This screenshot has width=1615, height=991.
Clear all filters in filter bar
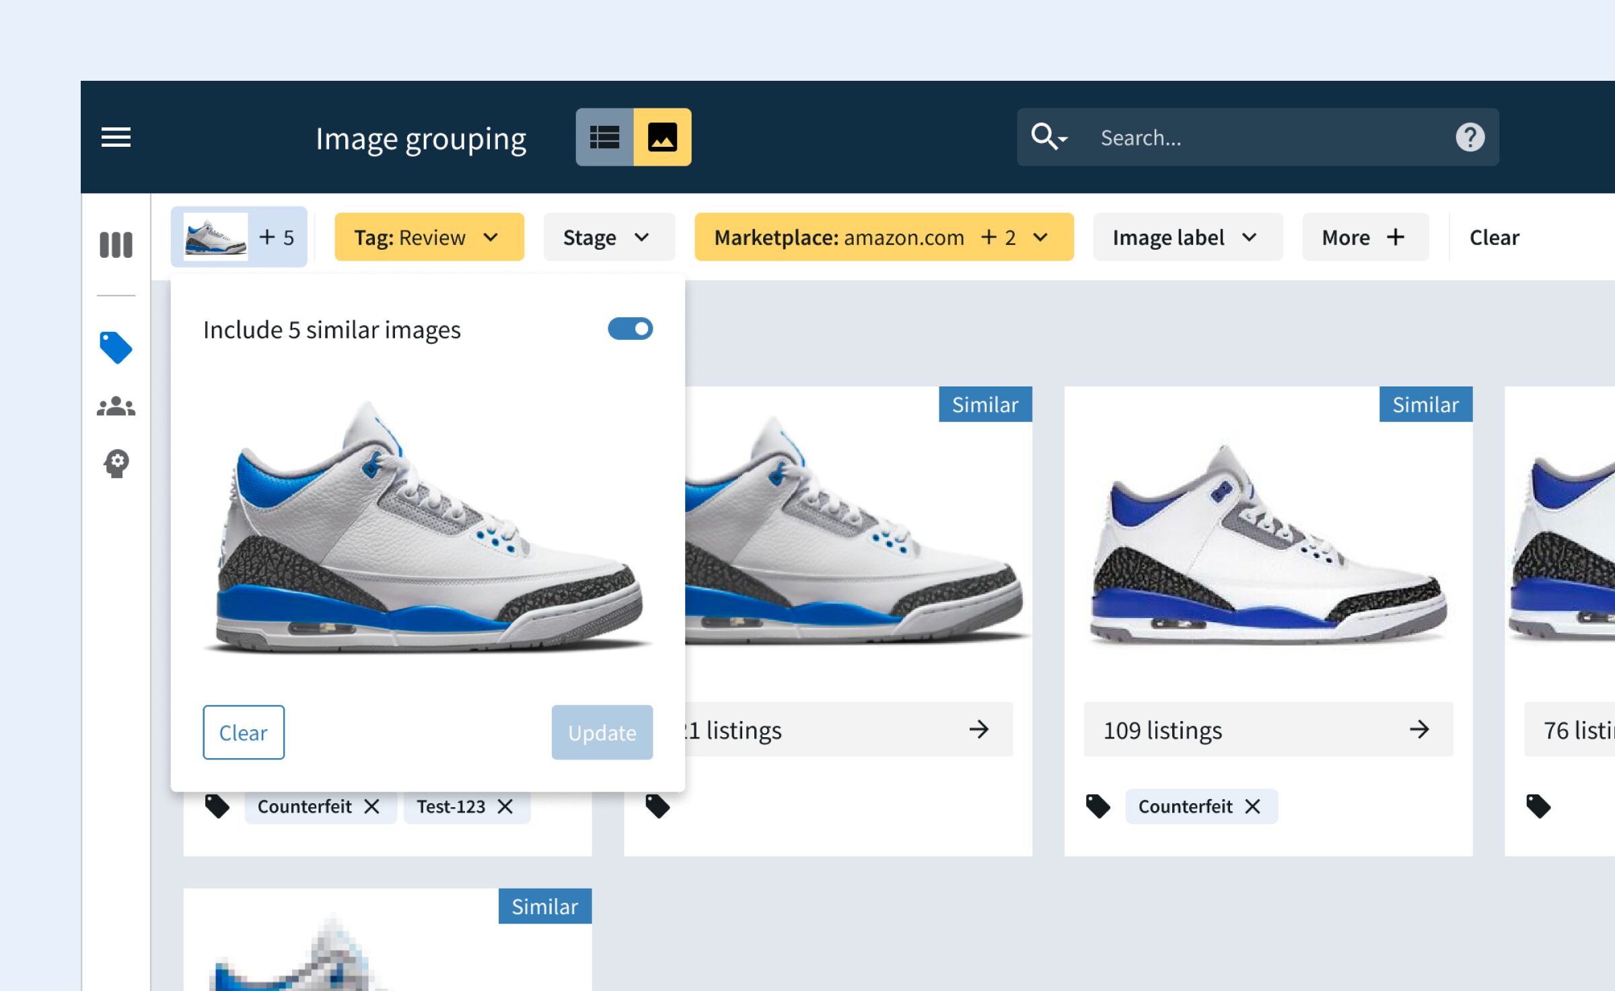pyautogui.click(x=1494, y=237)
